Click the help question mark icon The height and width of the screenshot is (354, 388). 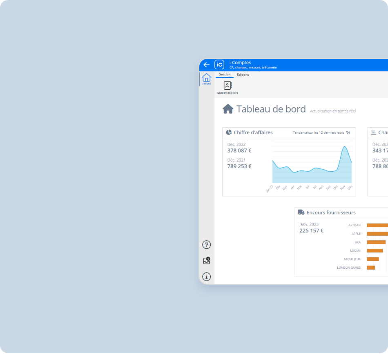coord(207,245)
